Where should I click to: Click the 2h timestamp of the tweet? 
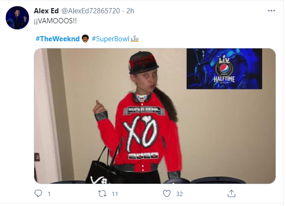tap(130, 11)
